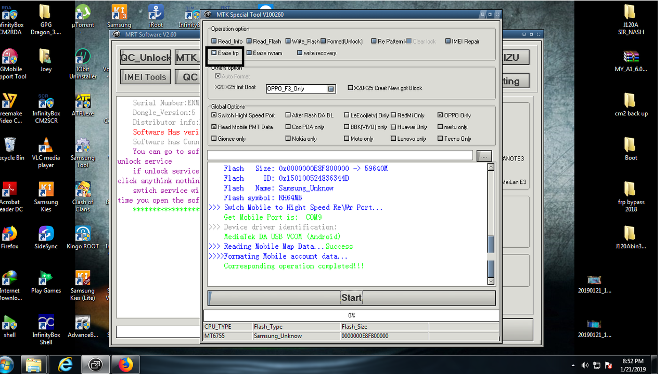666x374 pixels.
Task: Check the Erase frp option
Action: point(214,52)
